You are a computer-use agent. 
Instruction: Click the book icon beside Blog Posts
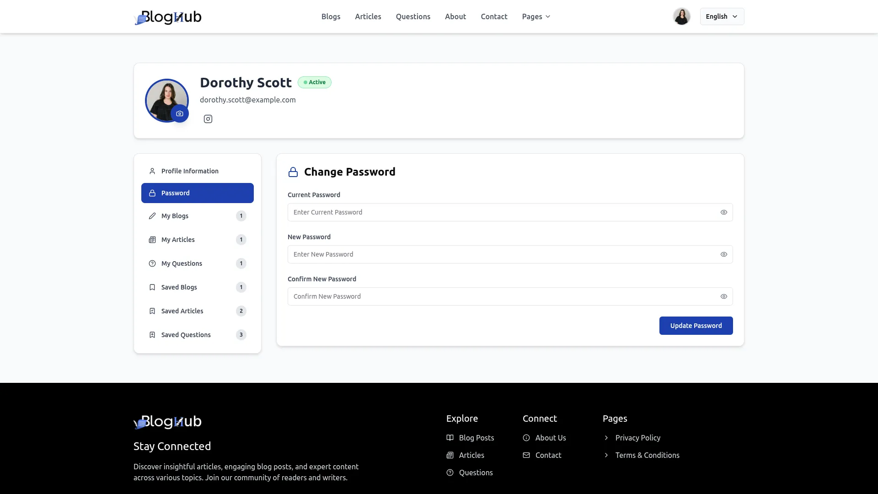pyautogui.click(x=450, y=438)
